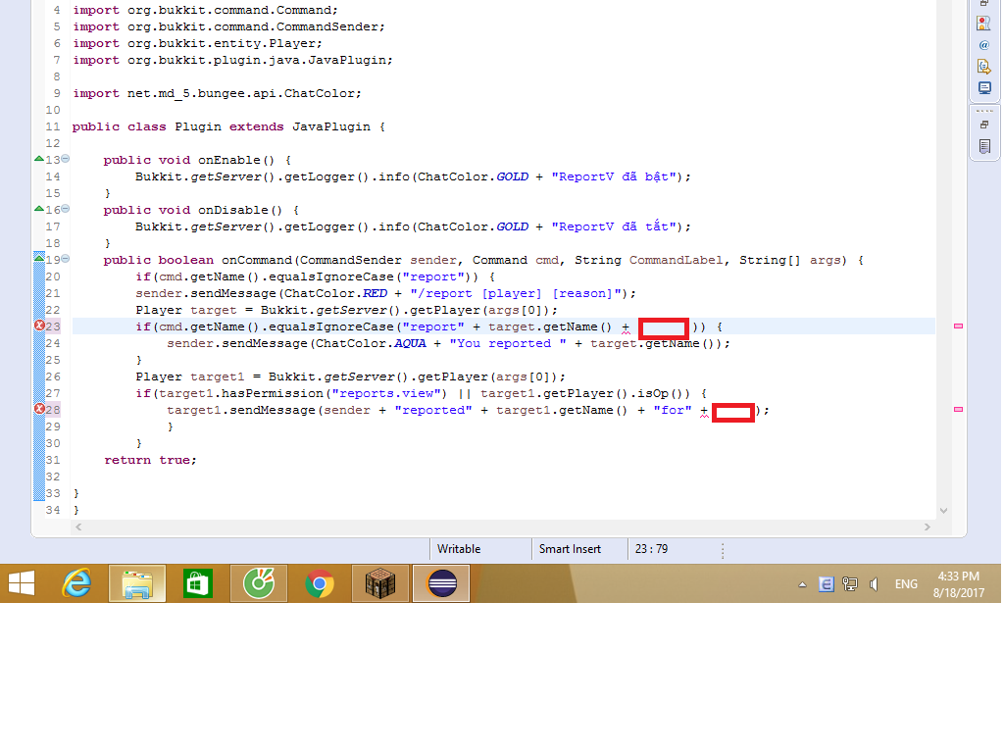Click the error marker on line 28
This screenshot has height=753, width=1004.
click(x=39, y=409)
